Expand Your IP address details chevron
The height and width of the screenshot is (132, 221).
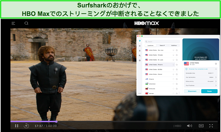coord(216,85)
